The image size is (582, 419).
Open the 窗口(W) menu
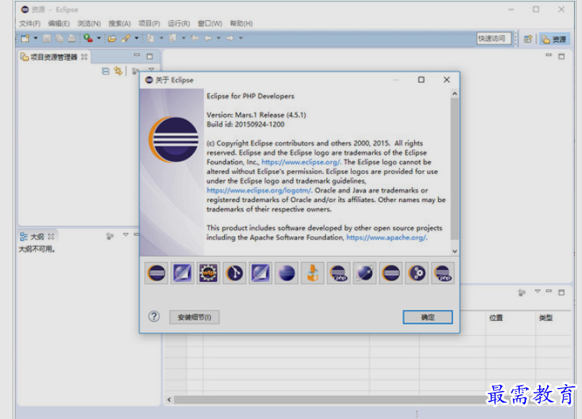[210, 24]
